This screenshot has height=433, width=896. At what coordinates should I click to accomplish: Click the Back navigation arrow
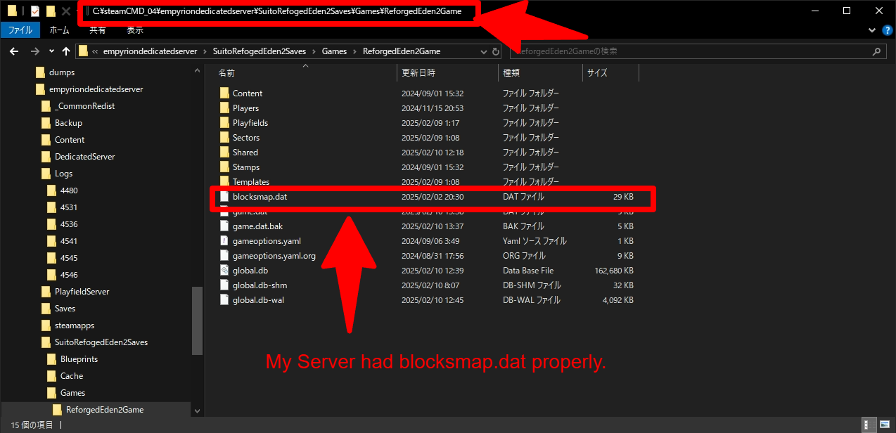point(14,51)
